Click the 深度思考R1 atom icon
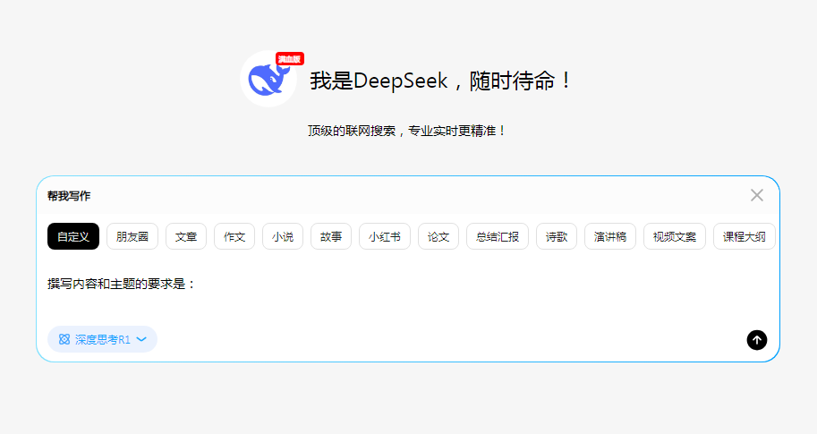817x434 pixels. click(64, 340)
